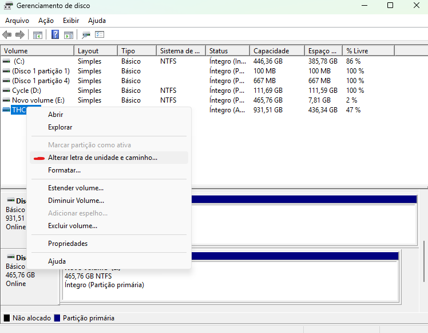
Task: Click the vertical scrollbar in the disk pane
Action: click(x=424, y=261)
